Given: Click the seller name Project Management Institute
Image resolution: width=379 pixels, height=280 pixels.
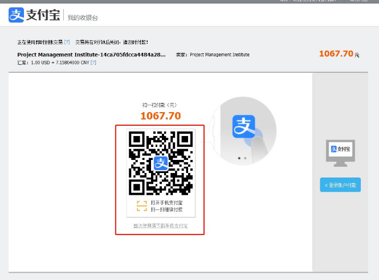Looking at the screenshot, I should (220, 55).
